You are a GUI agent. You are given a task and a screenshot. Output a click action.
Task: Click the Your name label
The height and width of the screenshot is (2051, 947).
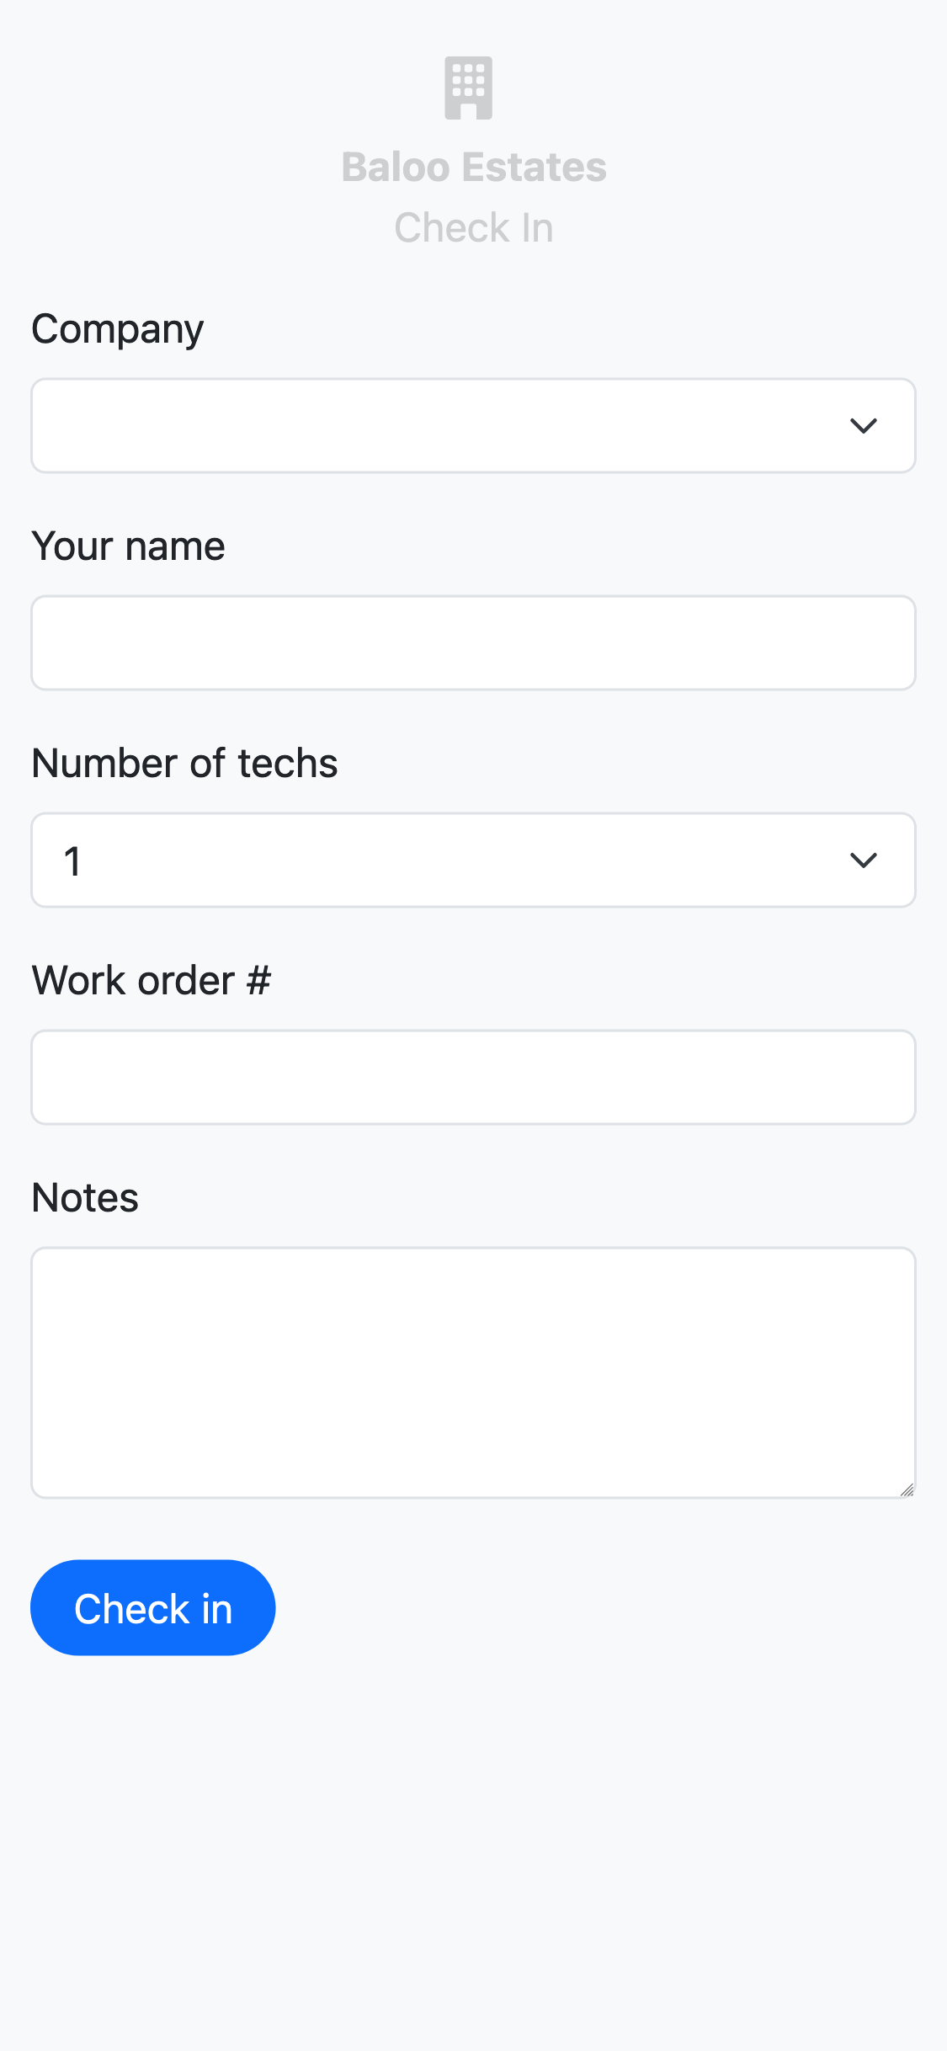pos(128,546)
